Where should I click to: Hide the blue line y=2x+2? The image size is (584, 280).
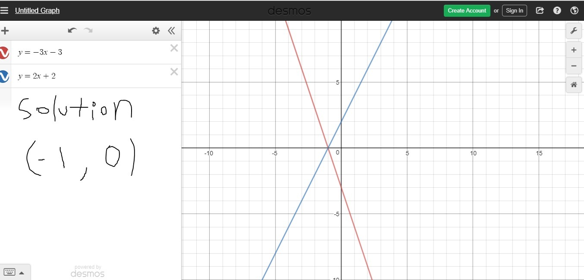(4, 76)
